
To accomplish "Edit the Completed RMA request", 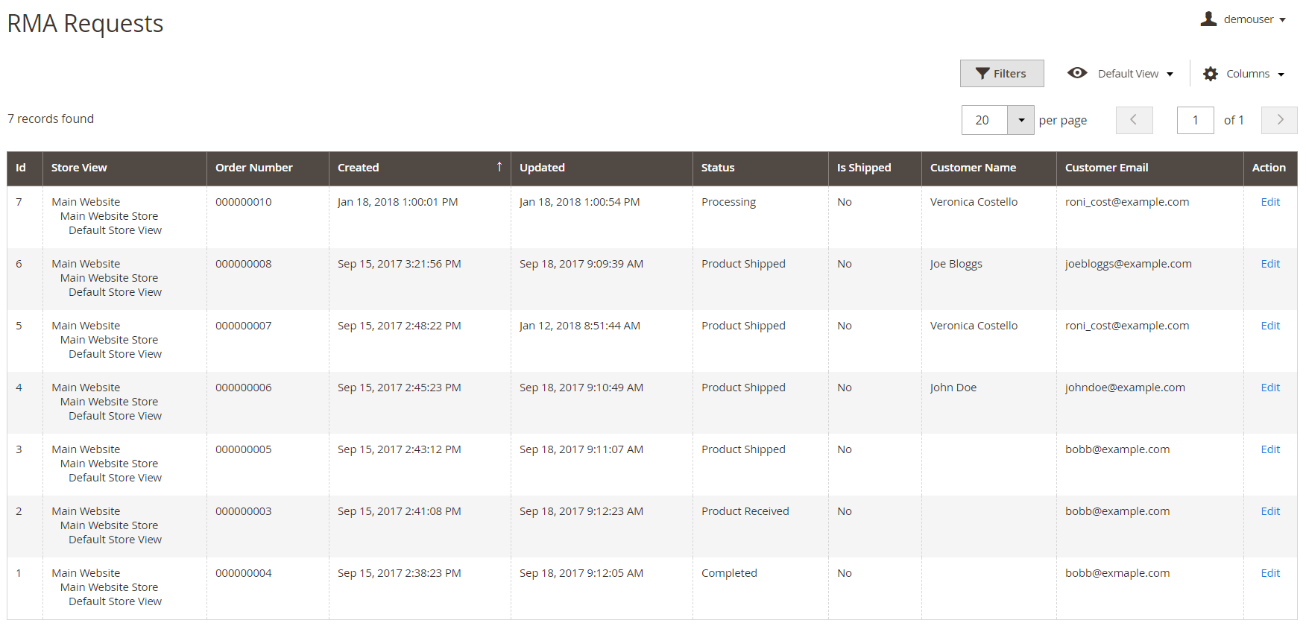I will coord(1270,573).
